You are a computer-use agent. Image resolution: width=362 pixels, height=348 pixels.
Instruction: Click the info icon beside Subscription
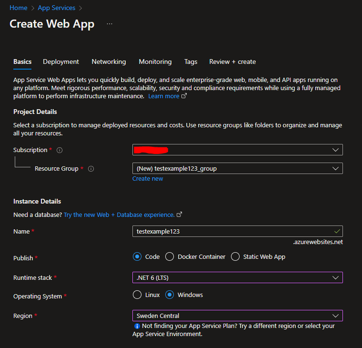coord(60,150)
